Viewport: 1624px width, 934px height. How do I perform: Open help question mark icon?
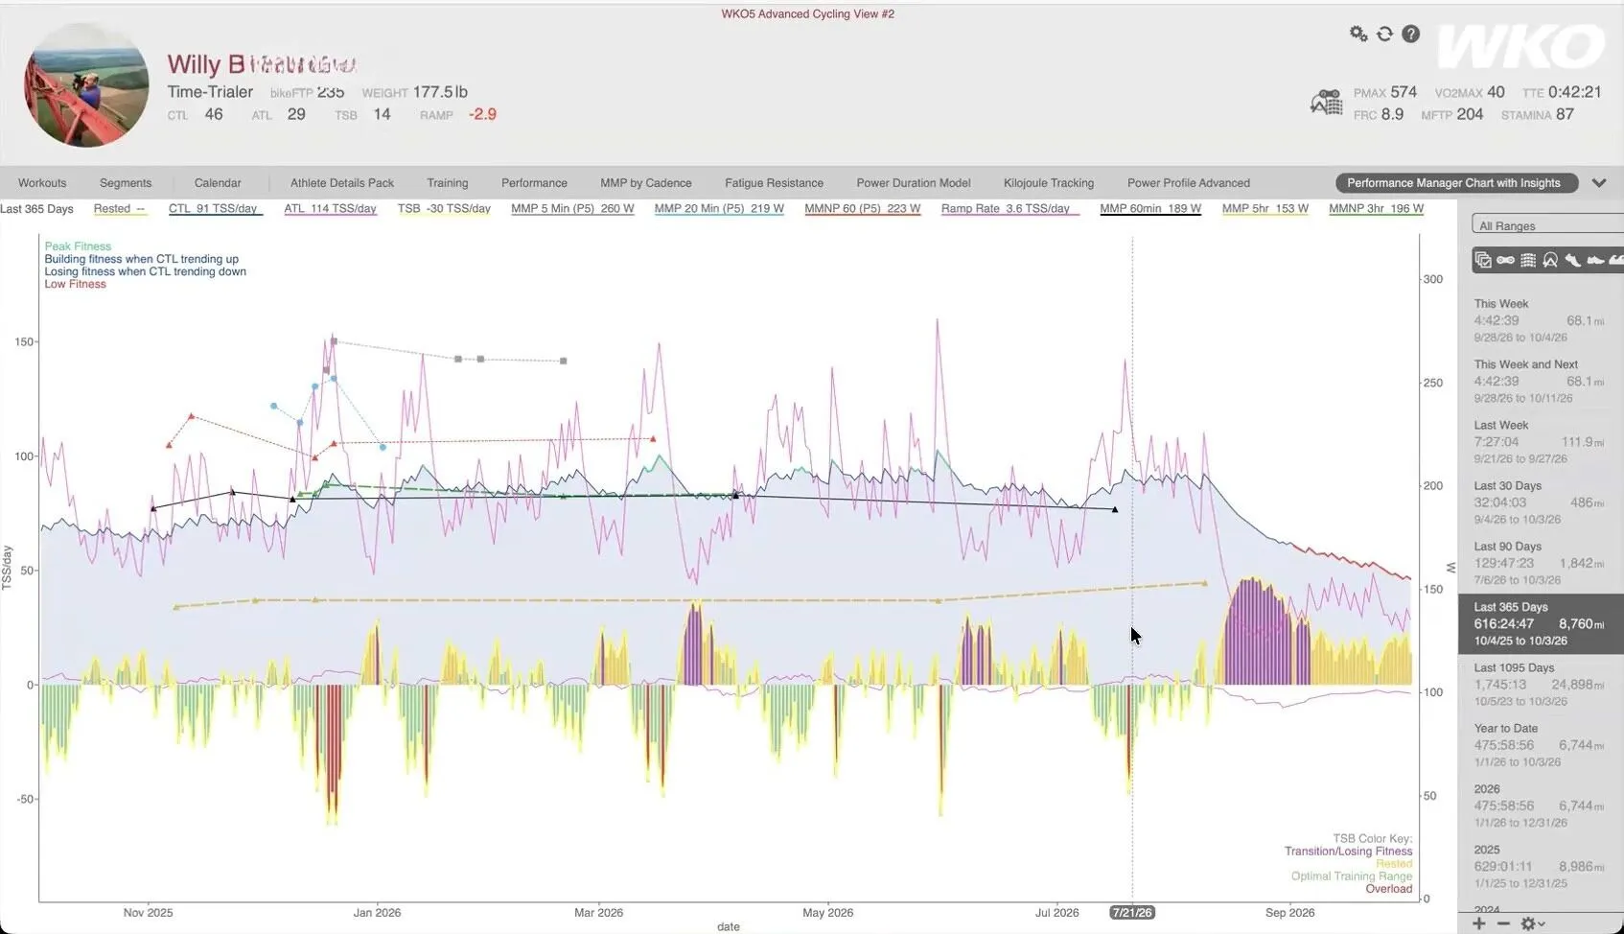1410,34
